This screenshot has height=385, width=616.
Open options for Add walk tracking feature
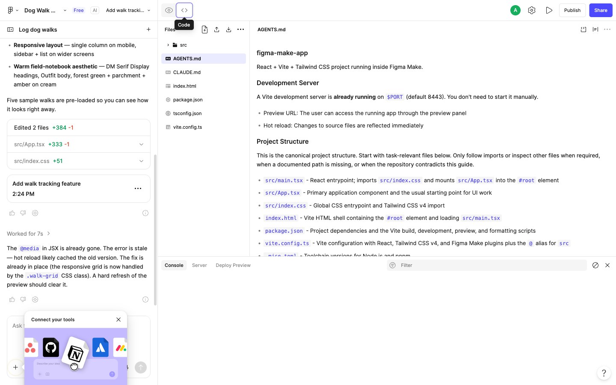point(138,188)
